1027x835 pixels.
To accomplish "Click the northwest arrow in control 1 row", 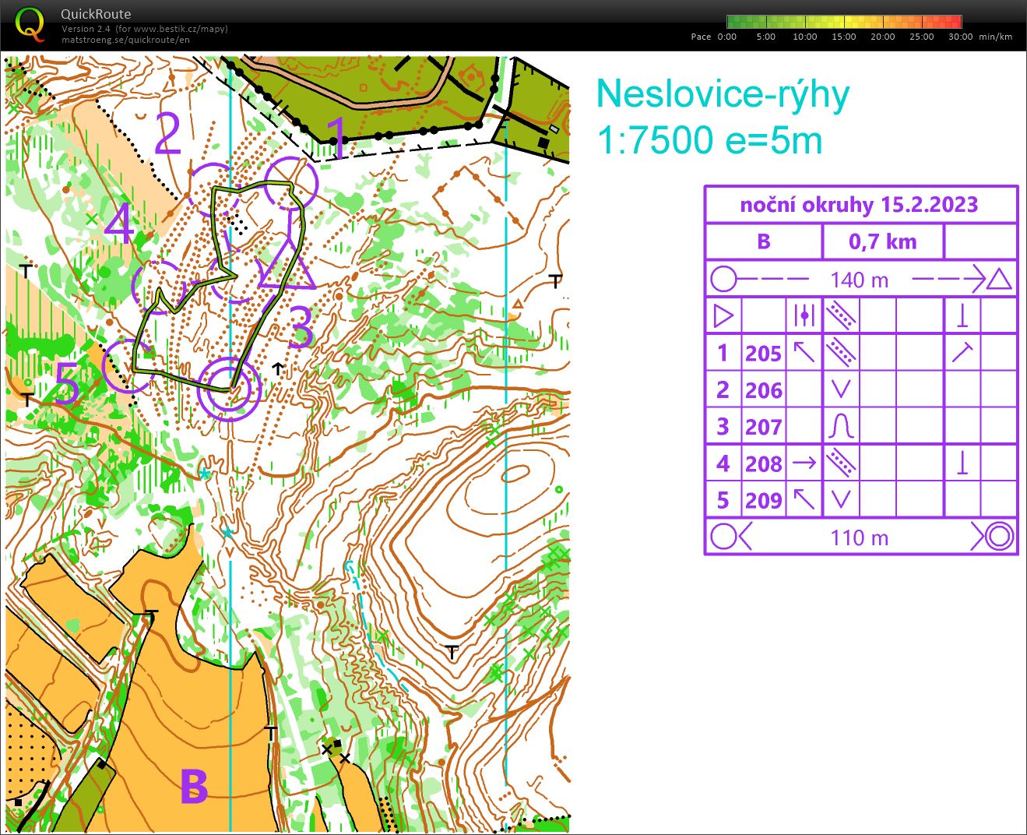I will click(x=804, y=353).
